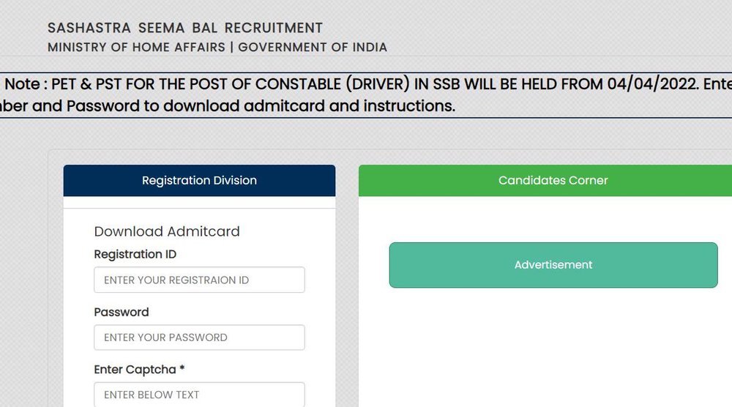Click the captcha ENTER BELOW TEXT field
732x407 pixels.
pyautogui.click(x=199, y=395)
